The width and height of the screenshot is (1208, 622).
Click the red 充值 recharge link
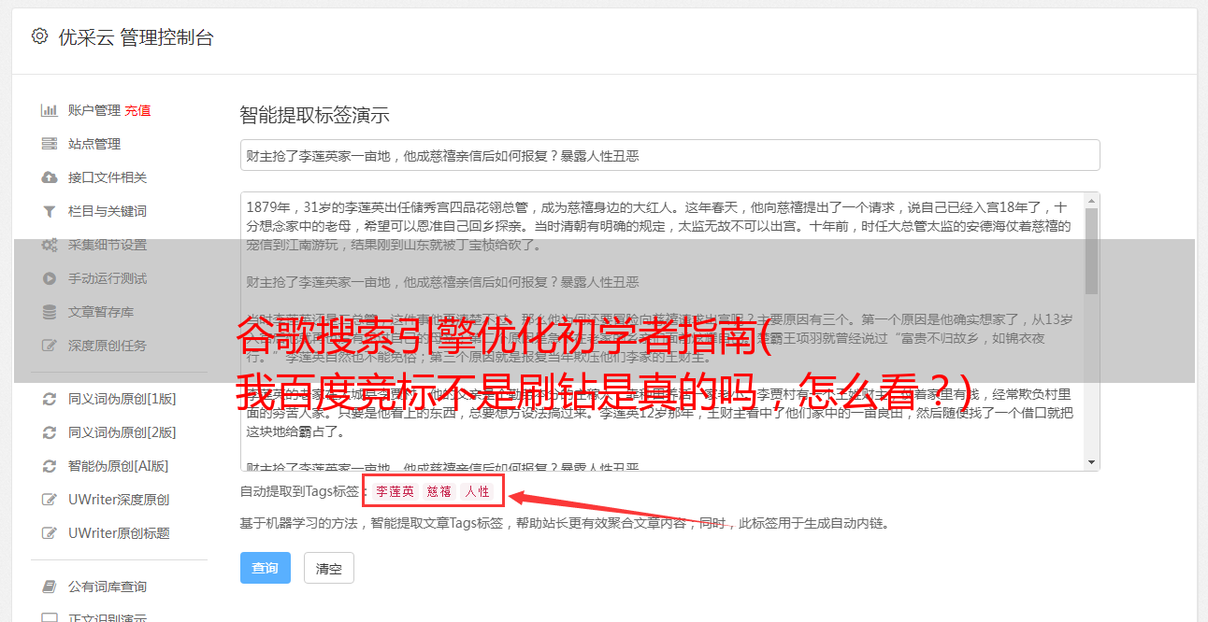coord(137,110)
